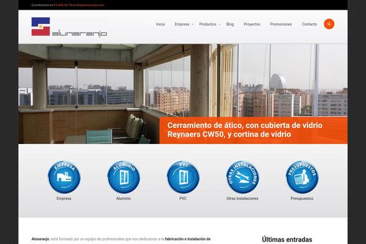This screenshot has height=244, width=366.
Task: Click the Otras Instalaciones text label
Action: (x=242, y=198)
